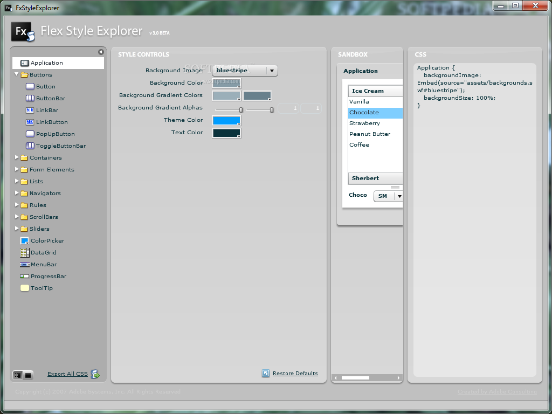
Task: Click the sandbox scrollbar right arrow
Action: pyautogui.click(x=398, y=378)
